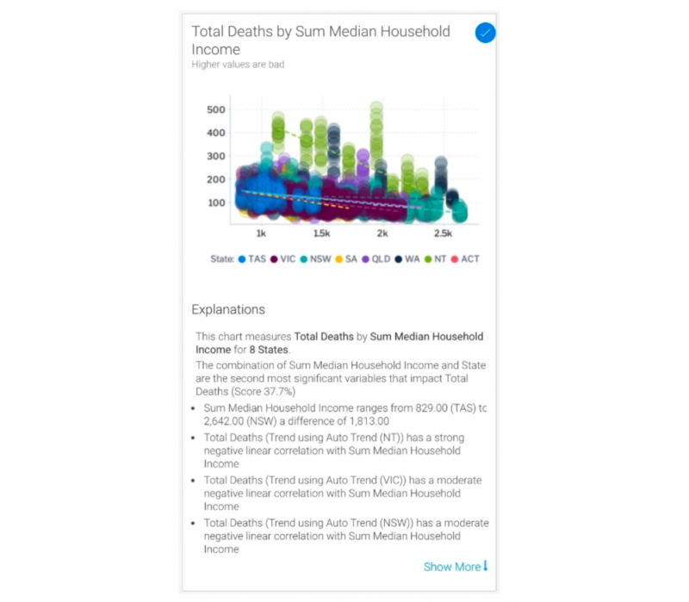
Task: Click the ACT red legend dot
Action: pos(455,259)
